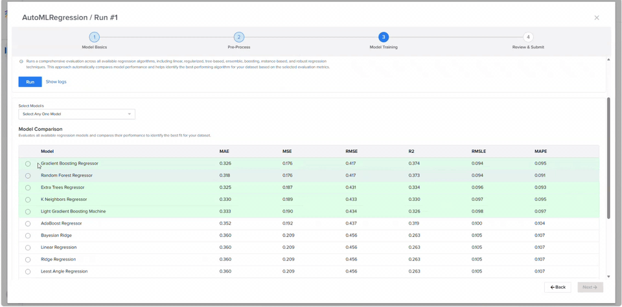The image size is (622, 307).
Task: Click the AutoMLRegression / Run #1 title
Action: 70,18
